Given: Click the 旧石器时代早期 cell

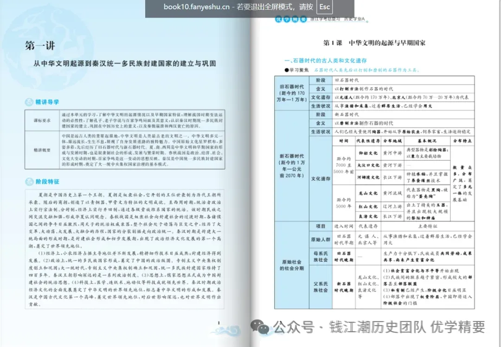Looking at the screenshot, I should point(344,240).
